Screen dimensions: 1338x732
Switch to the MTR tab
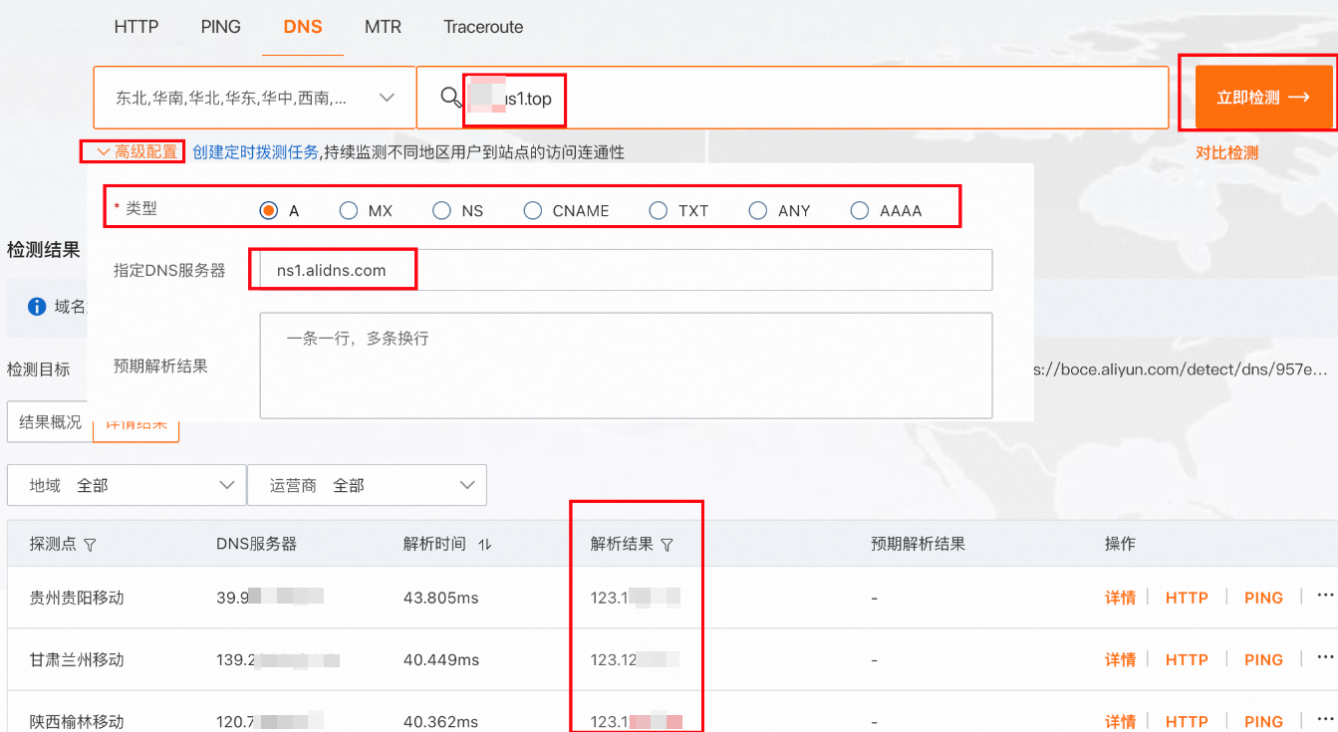(383, 27)
